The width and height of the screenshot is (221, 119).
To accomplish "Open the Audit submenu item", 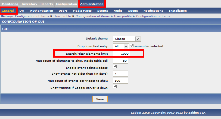I will [x=118, y=11].
